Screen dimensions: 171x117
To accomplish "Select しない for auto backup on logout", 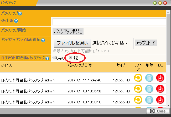I will point(54,58).
